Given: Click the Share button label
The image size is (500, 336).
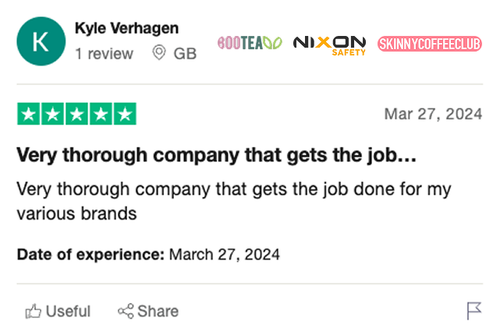Looking at the screenshot, I should [x=158, y=312].
